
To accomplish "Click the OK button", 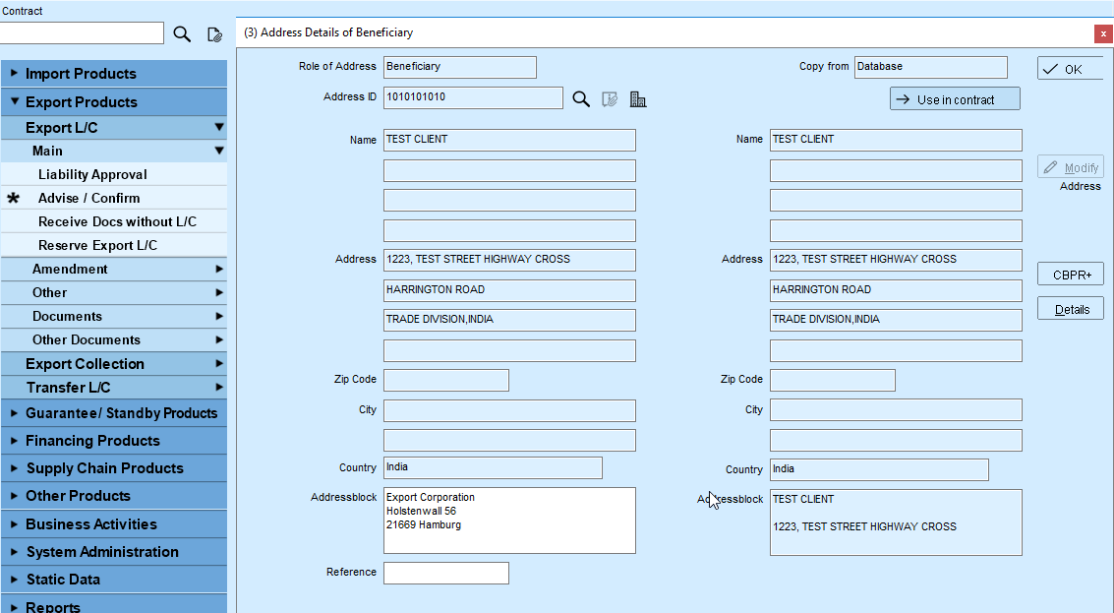I will tap(1070, 68).
